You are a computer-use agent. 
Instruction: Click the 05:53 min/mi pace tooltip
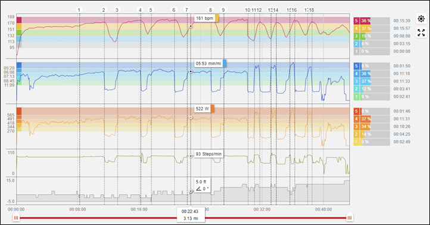(210, 64)
